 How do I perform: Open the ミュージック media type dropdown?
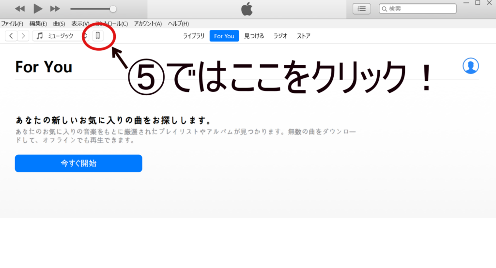(x=60, y=36)
